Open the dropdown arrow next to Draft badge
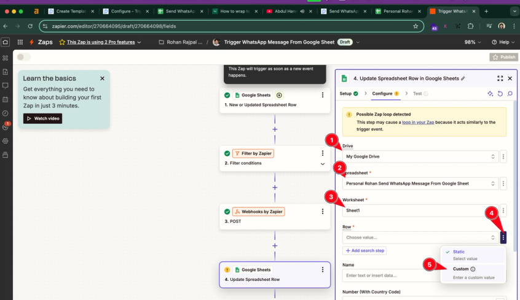The height and width of the screenshot is (300, 520). pos(358,42)
